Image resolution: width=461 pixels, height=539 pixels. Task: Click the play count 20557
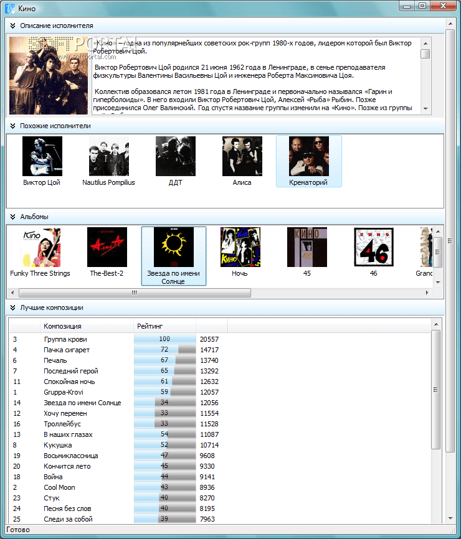click(209, 339)
